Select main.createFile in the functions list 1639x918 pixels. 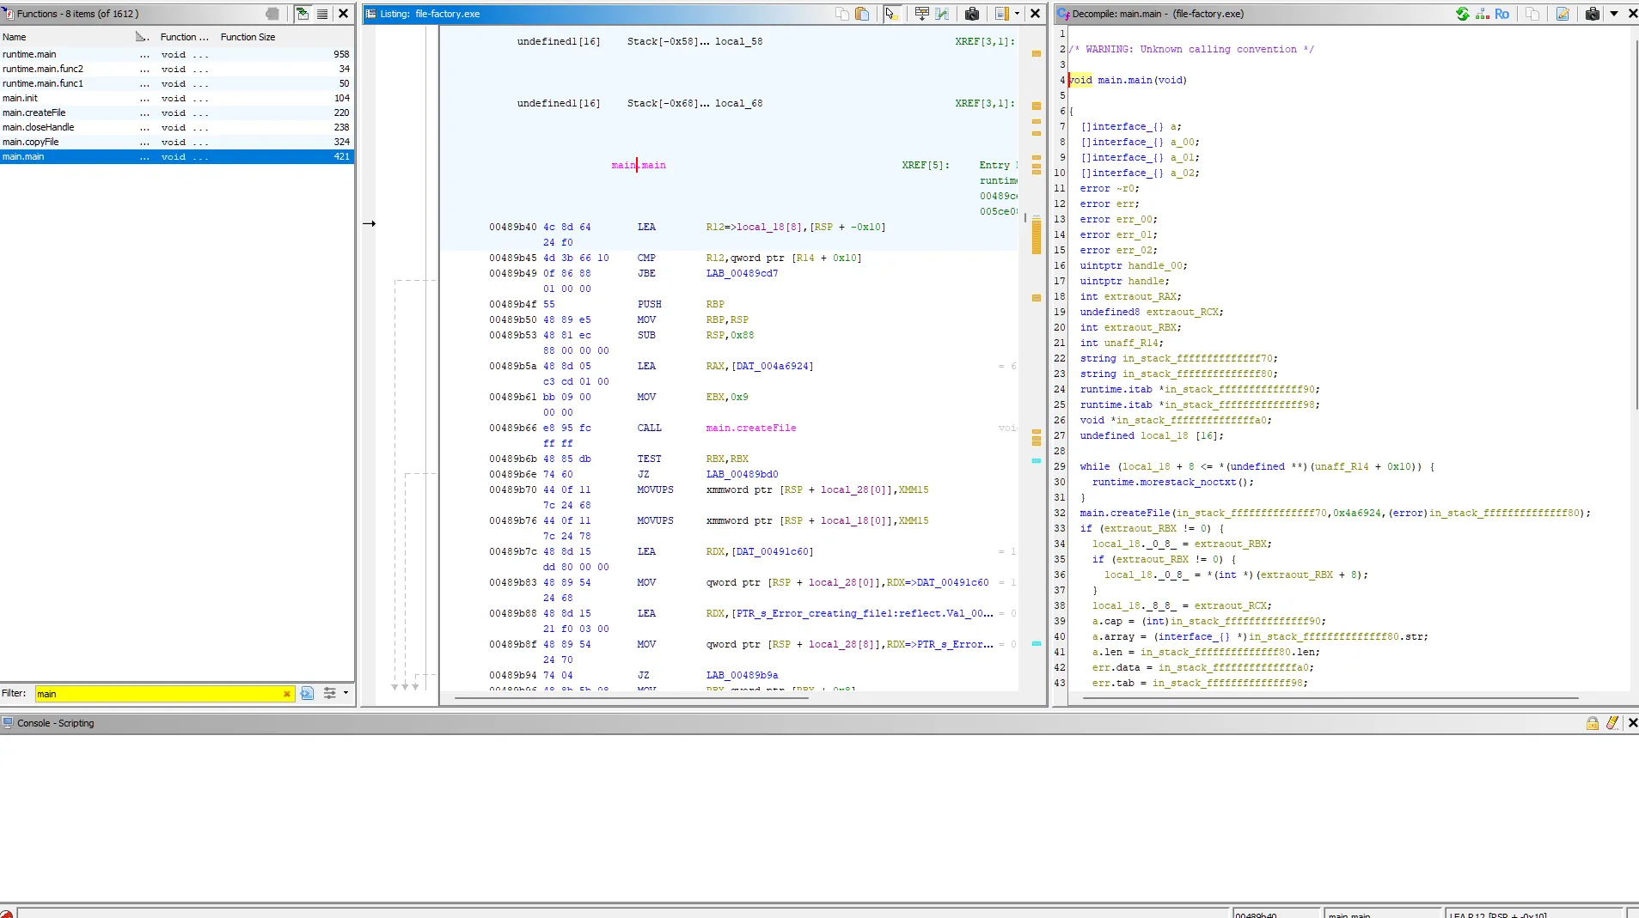click(x=34, y=112)
